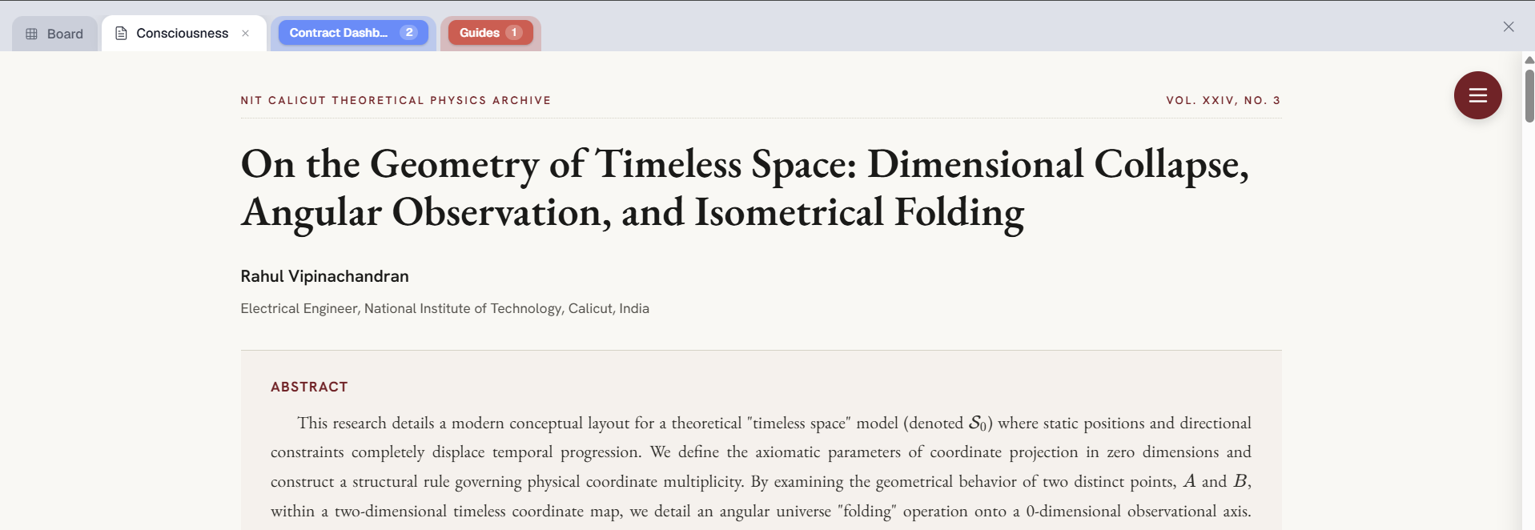
Task: Switch to the Board tab
Action: point(54,34)
